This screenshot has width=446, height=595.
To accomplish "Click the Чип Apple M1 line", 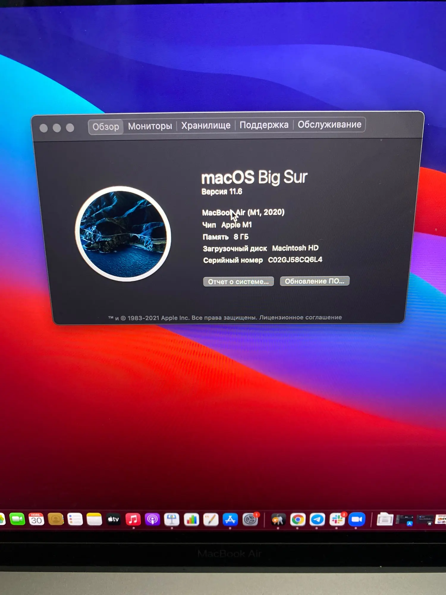I will [x=227, y=225].
